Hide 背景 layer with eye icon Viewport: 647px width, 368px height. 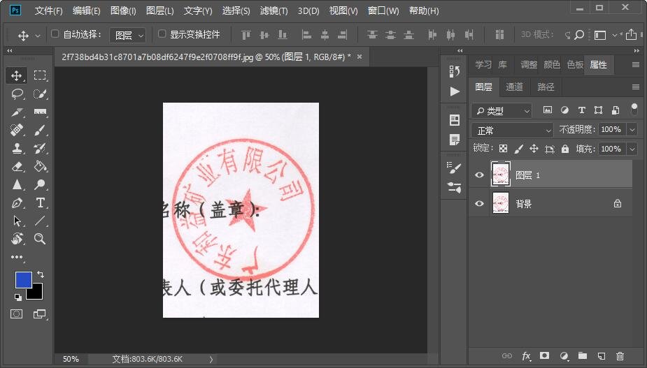tap(479, 203)
